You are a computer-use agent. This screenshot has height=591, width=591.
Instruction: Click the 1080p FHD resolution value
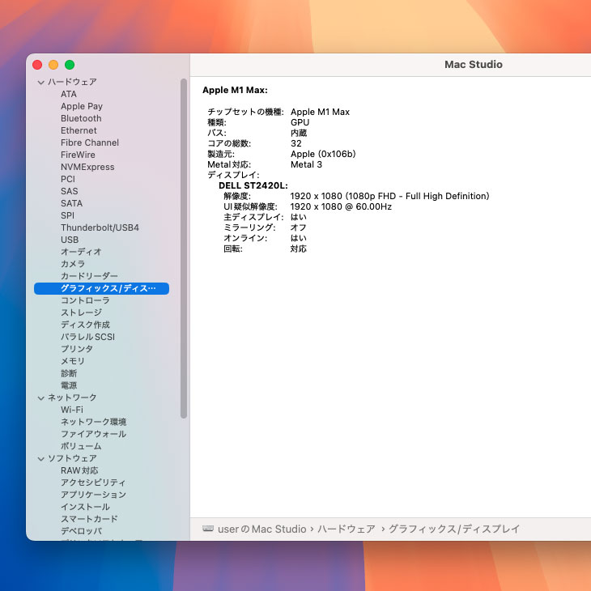(389, 196)
